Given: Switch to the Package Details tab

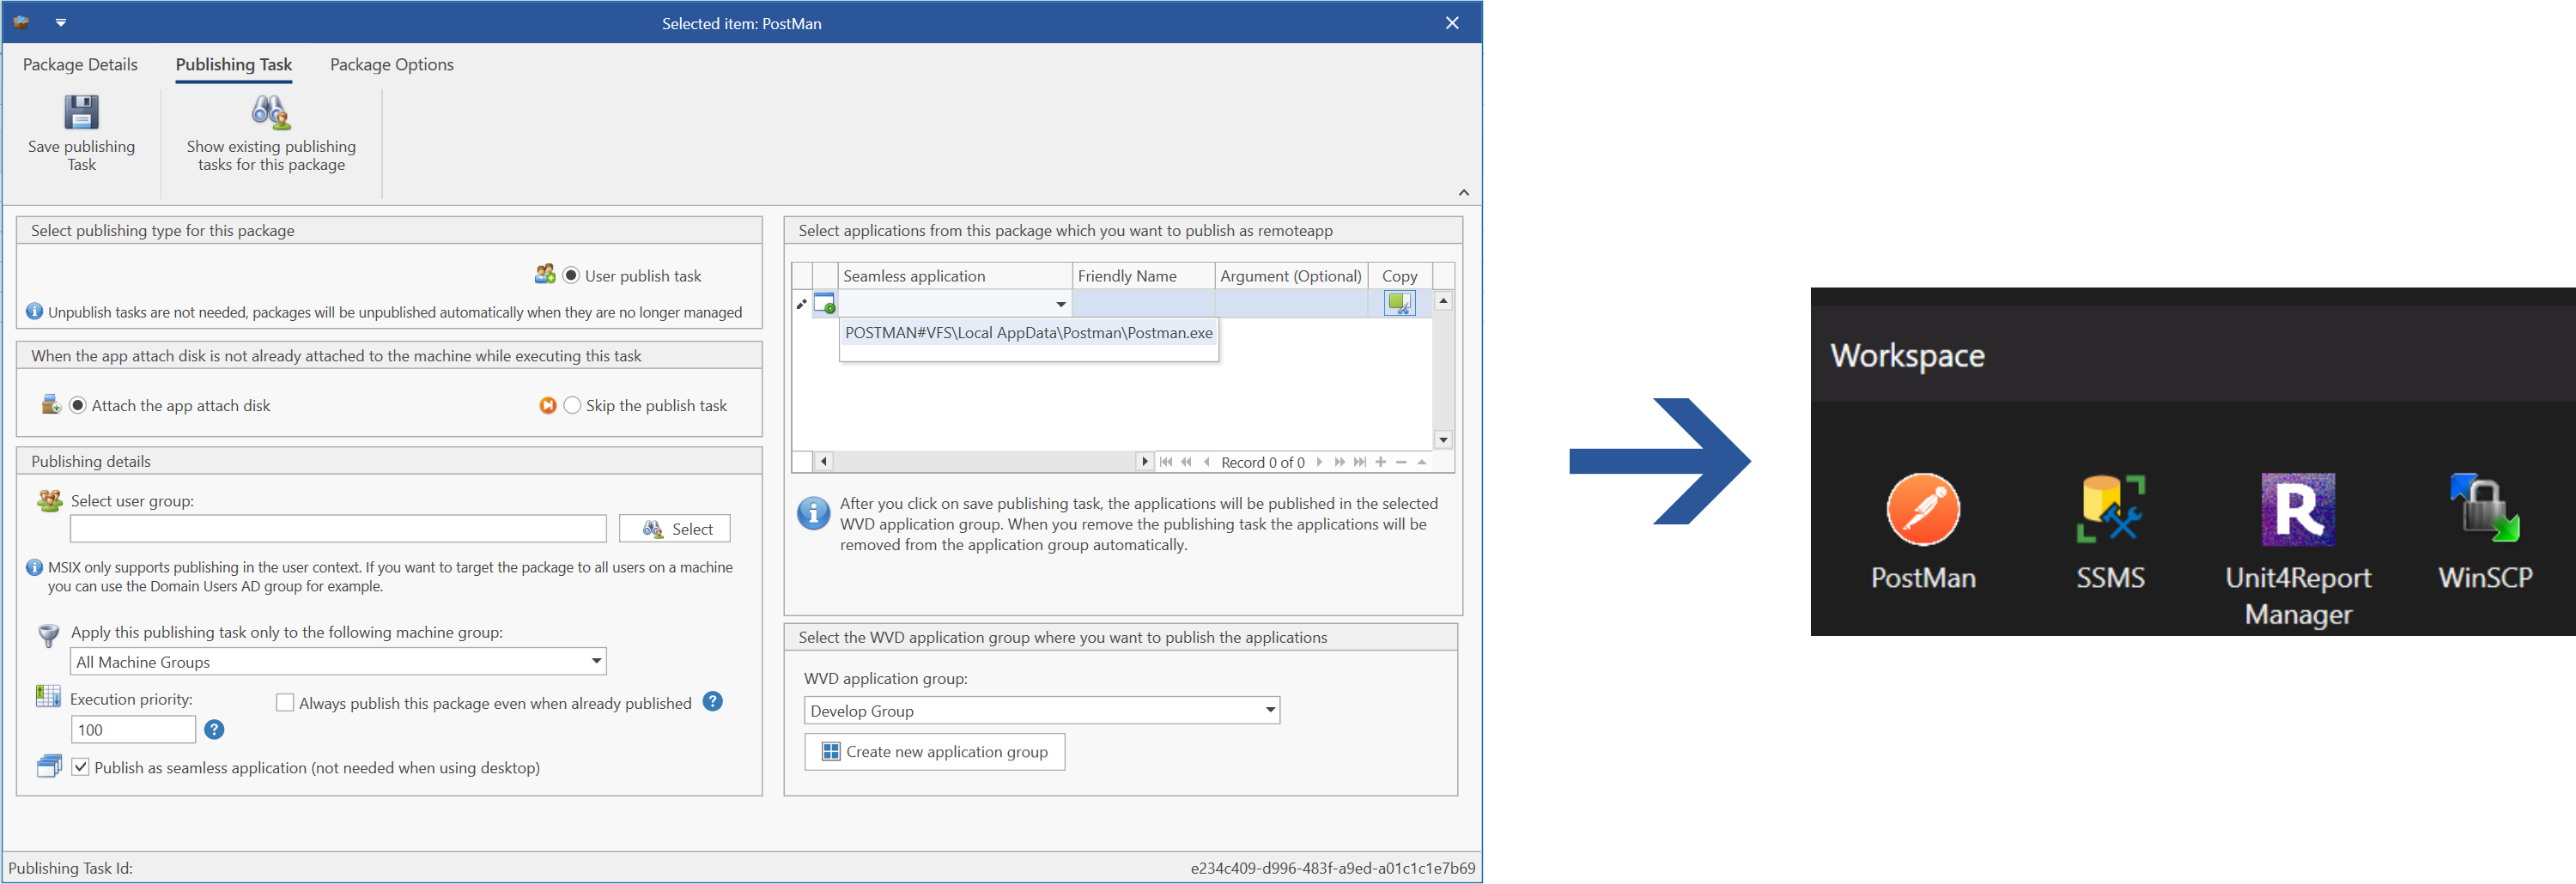Looking at the screenshot, I should [80, 65].
